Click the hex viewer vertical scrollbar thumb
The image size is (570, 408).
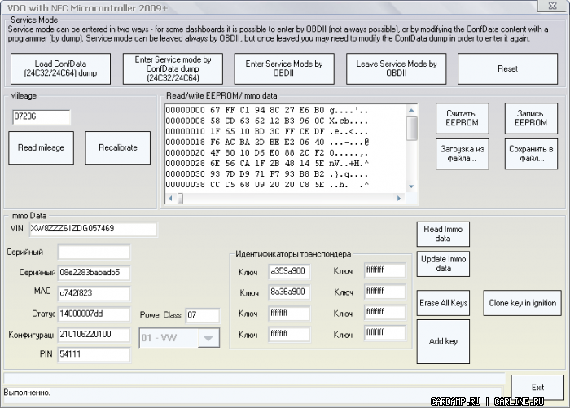click(x=411, y=129)
